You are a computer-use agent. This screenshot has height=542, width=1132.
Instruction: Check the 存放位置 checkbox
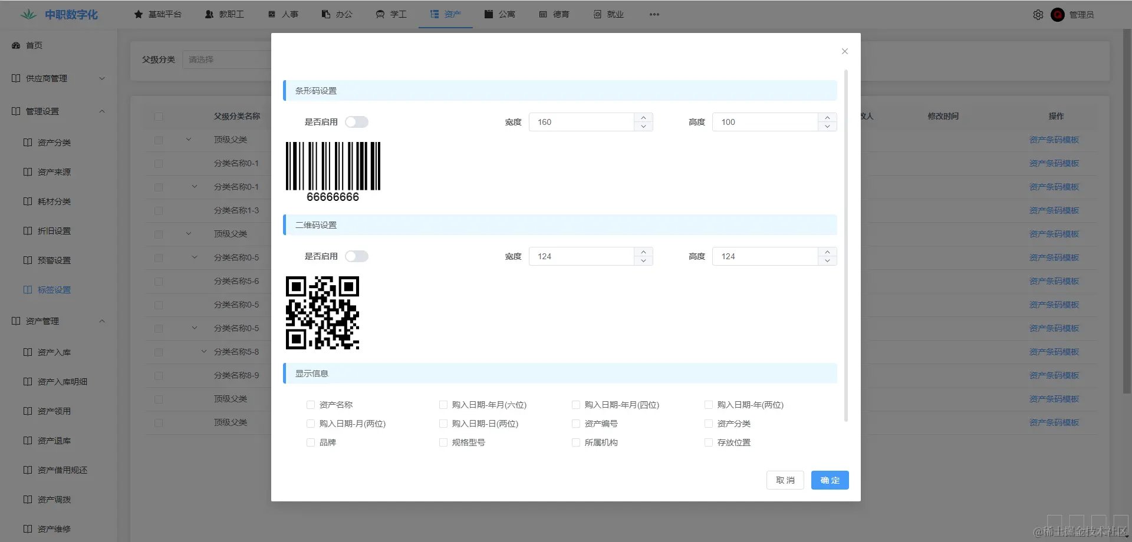click(x=709, y=442)
